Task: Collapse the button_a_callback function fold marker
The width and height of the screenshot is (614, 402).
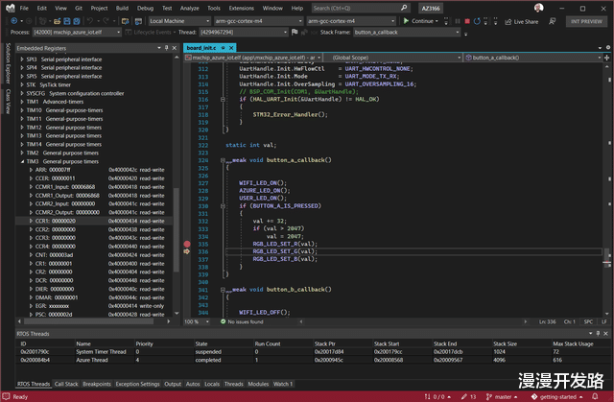Action: [223, 160]
